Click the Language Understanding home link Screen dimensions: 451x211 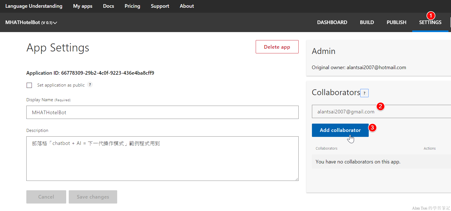tap(34, 6)
